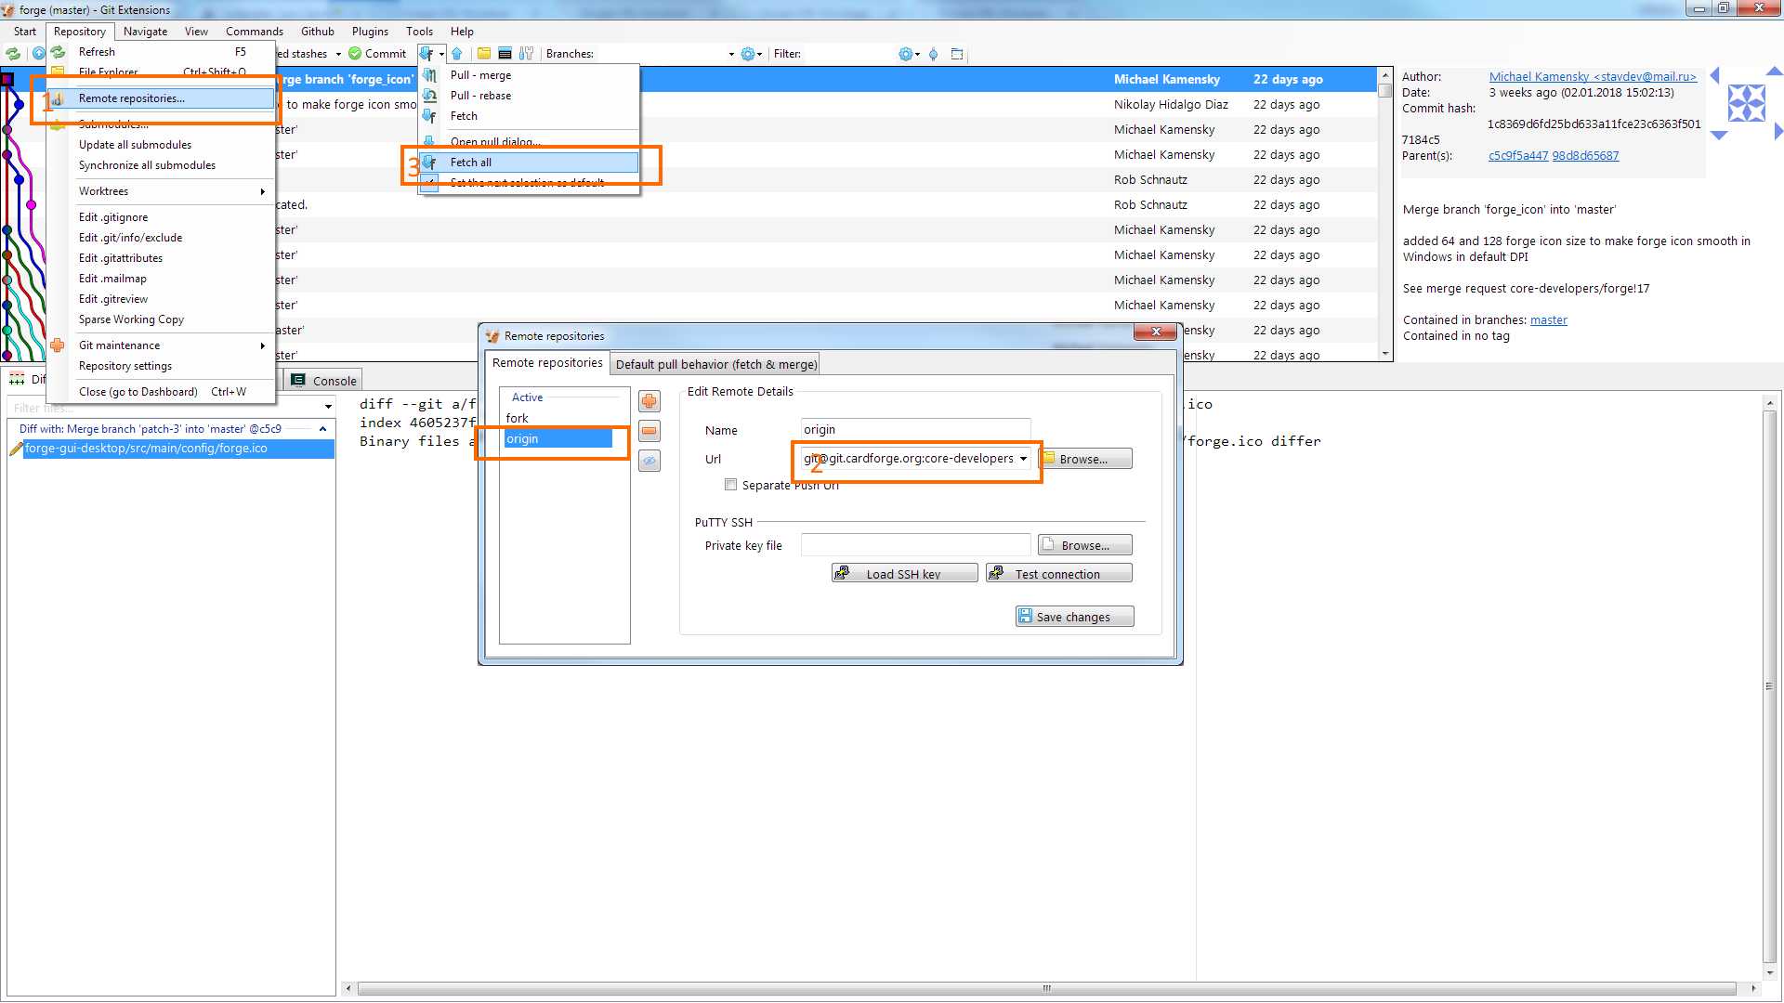Click the orange minus delete-remote button
Image resolution: width=1784 pixels, height=1003 pixels.
649,431
